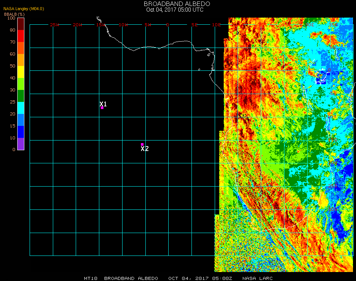This screenshot has width=356, height=281.
Task: Click the '35E' longitude label
Action: 333,25
